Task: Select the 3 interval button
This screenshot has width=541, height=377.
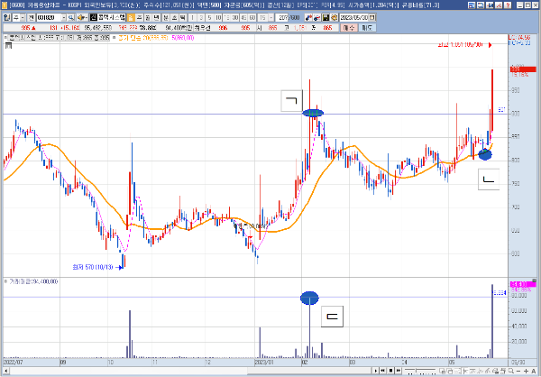Action: point(201,18)
